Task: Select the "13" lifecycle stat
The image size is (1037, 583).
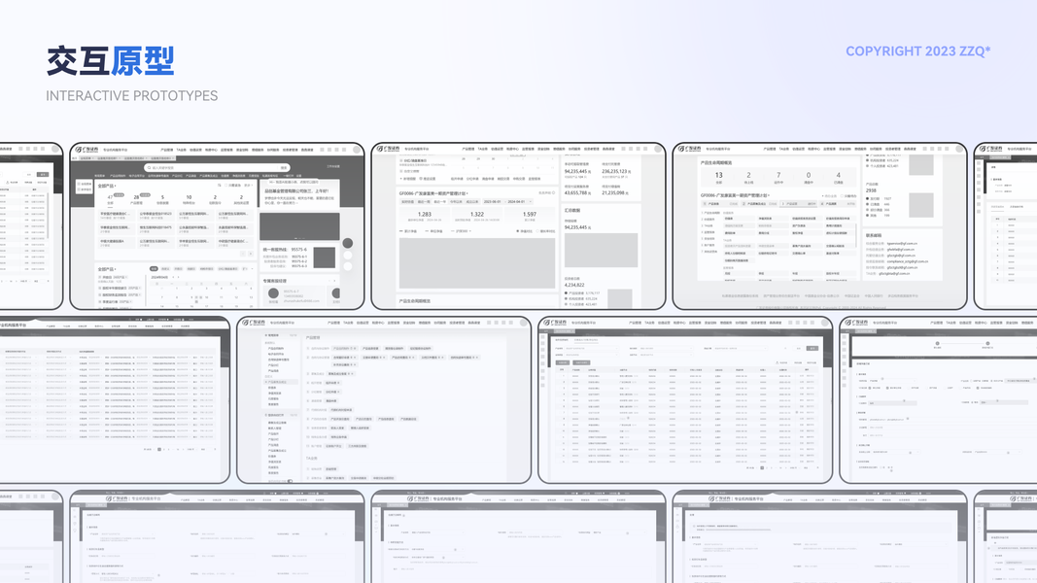Action: coord(719,177)
